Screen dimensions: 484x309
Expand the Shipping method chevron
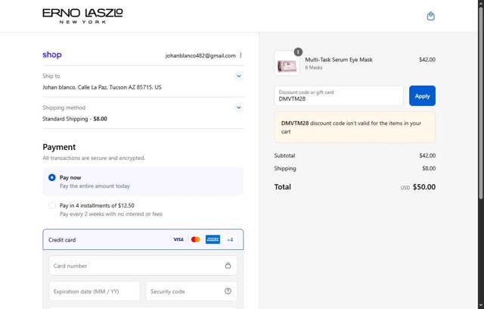(239, 108)
